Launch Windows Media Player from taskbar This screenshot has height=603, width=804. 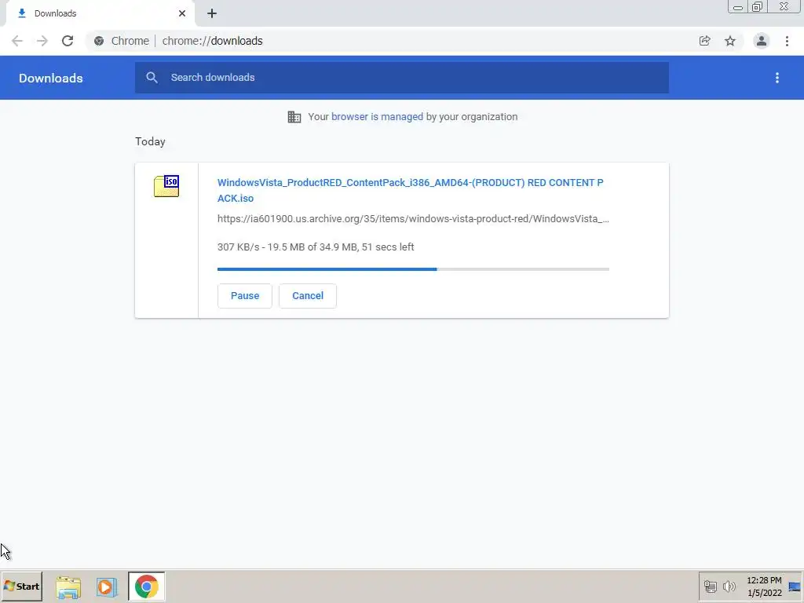click(x=107, y=587)
